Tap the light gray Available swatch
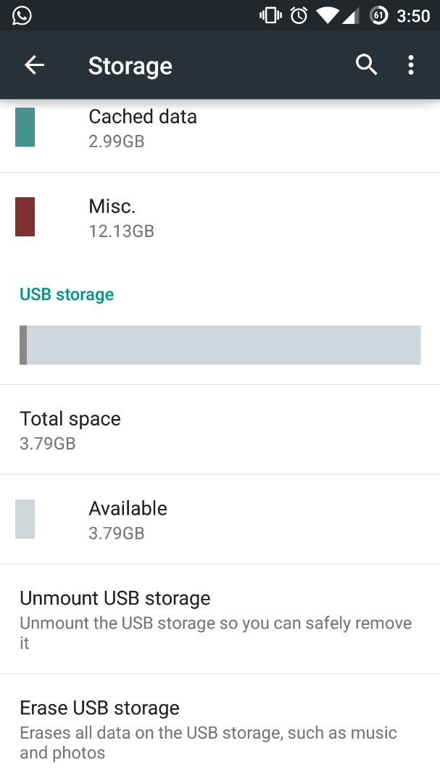The height and width of the screenshot is (783, 440). click(x=25, y=519)
